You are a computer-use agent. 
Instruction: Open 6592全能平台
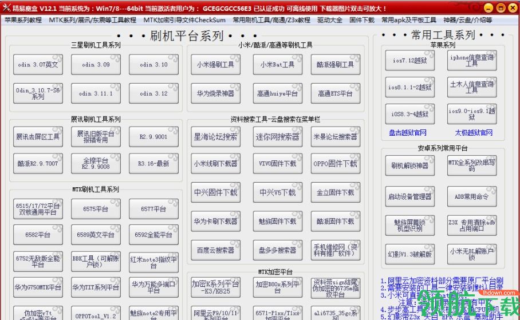153,235
